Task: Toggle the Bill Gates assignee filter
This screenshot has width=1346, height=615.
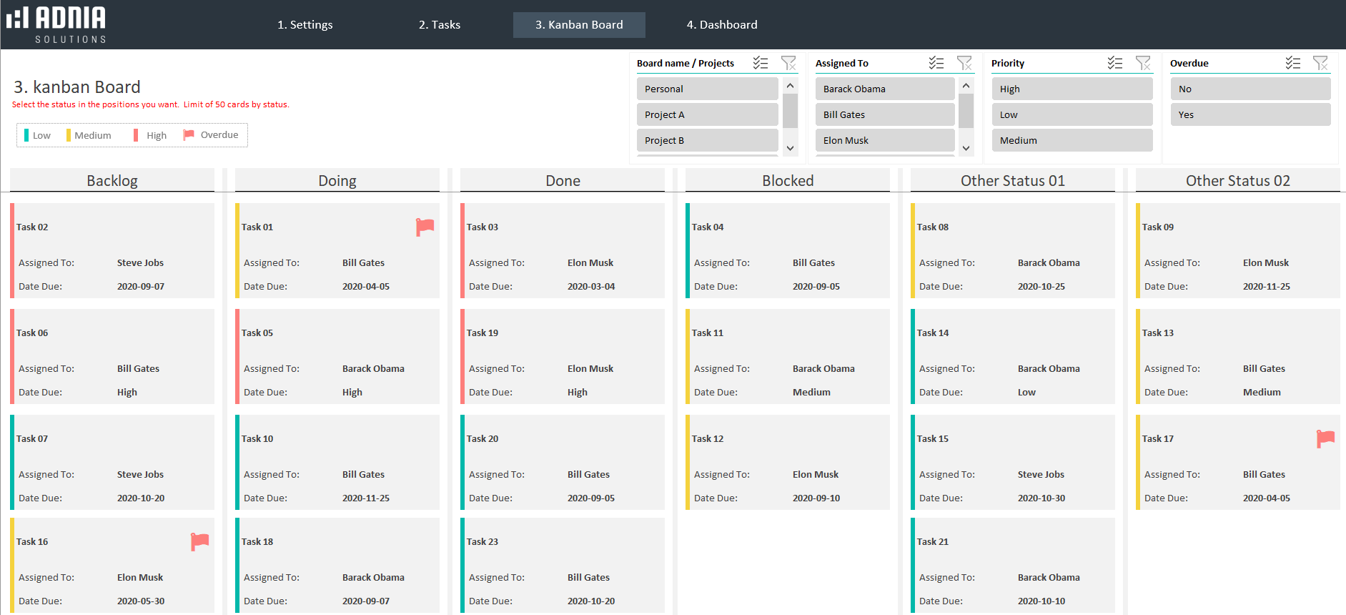Action: pyautogui.click(x=884, y=114)
